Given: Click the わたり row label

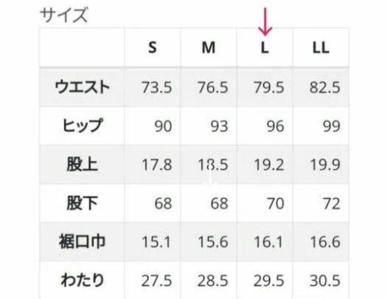Looking at the screenshot, I should click(x=82, y=280).
